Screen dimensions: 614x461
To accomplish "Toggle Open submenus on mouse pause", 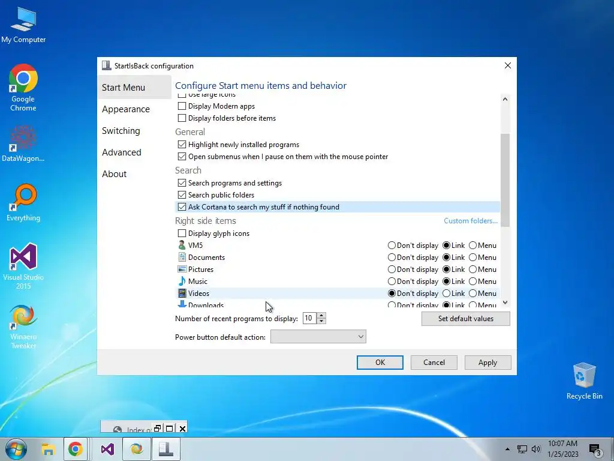I will [x=182, y=157].
